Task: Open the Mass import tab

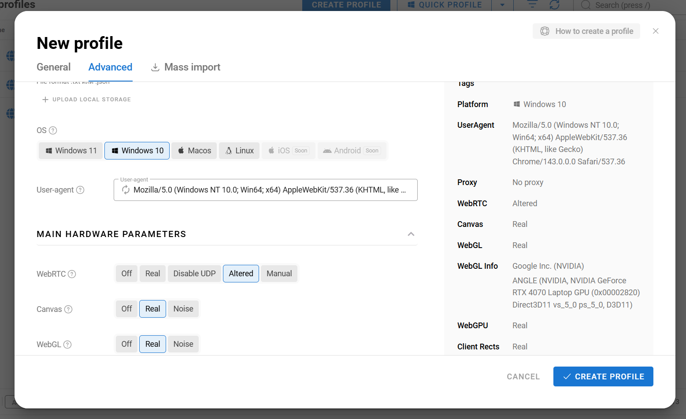Action: coord(185,67)
